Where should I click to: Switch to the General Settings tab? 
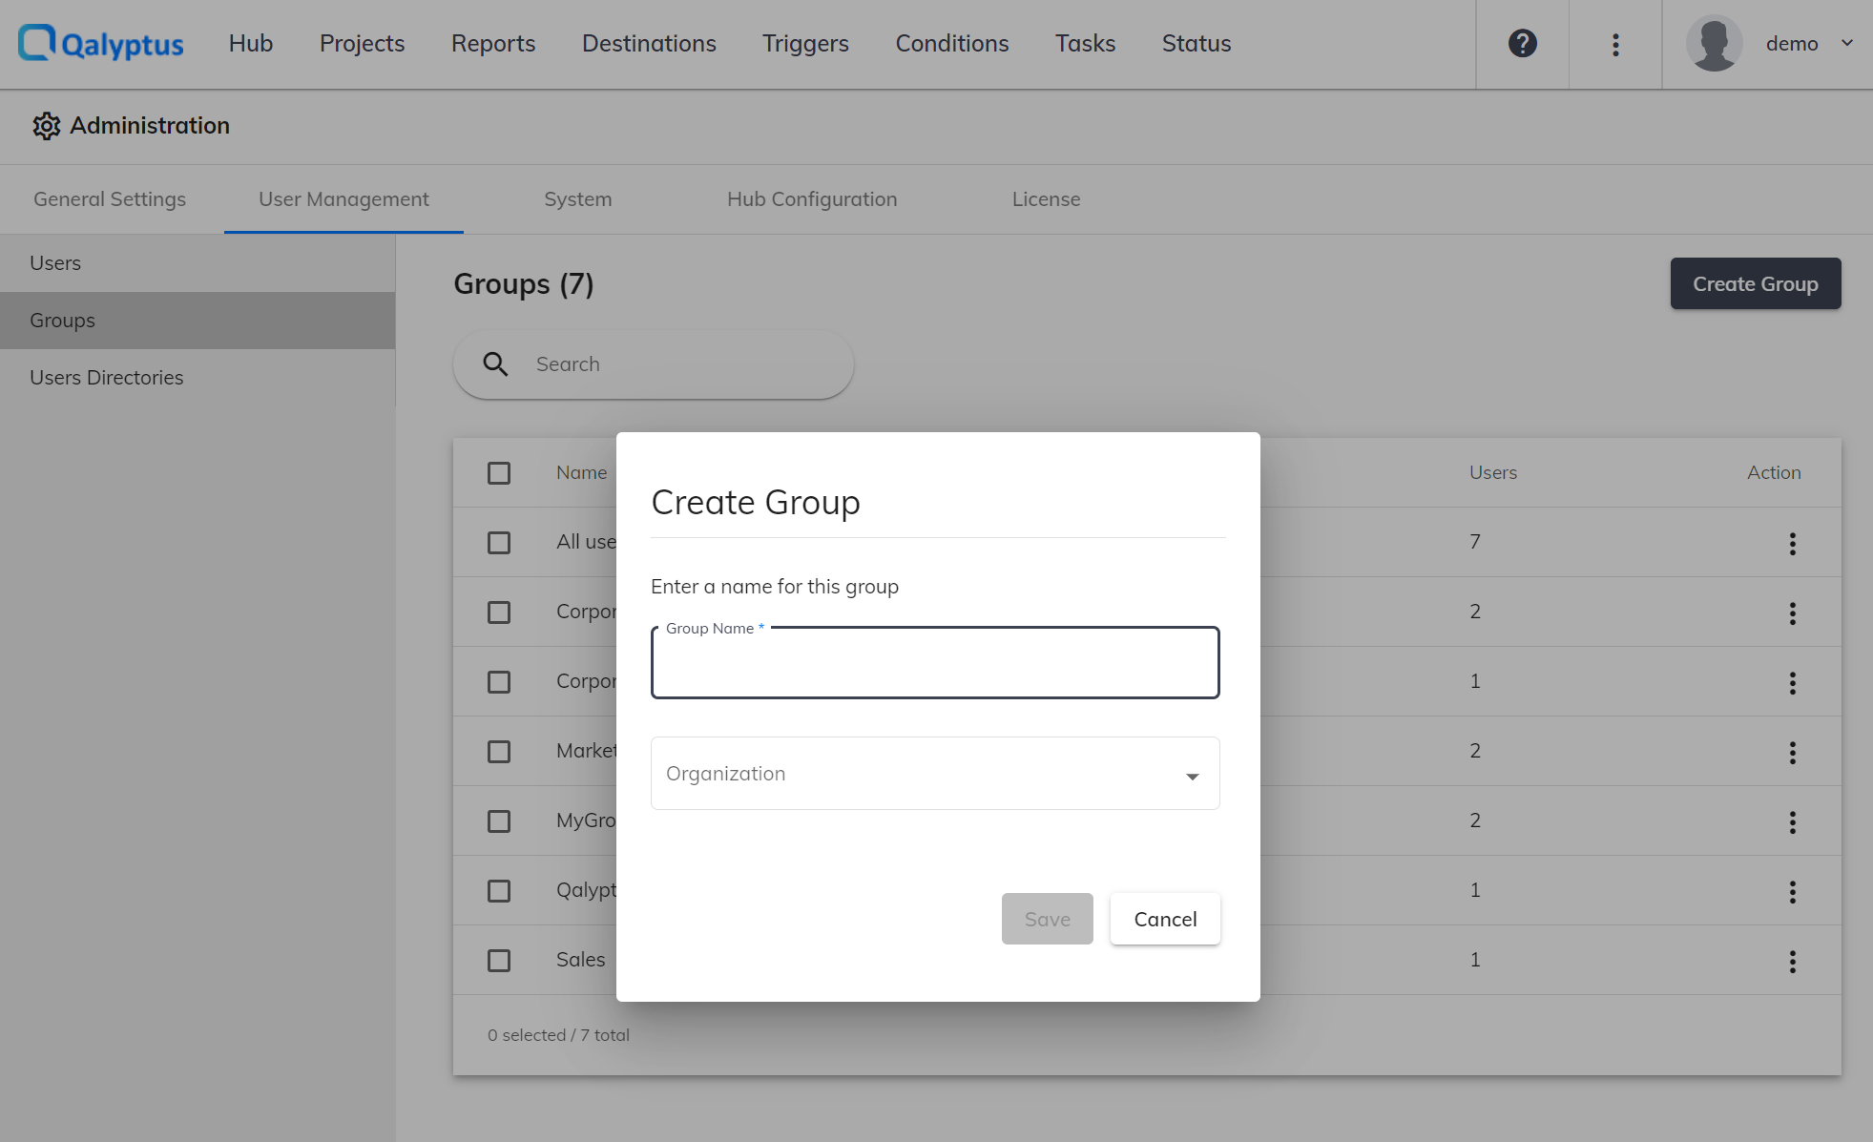[109, 198]
